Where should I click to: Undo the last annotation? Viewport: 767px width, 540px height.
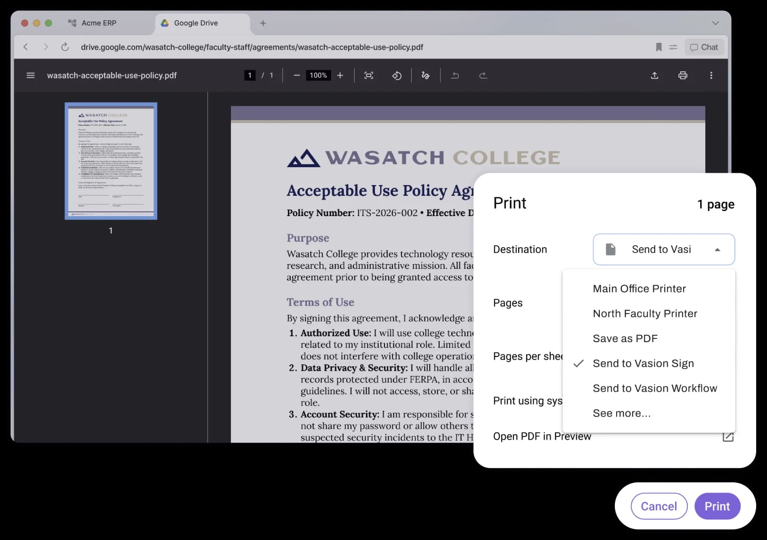[x=455, y=75]
